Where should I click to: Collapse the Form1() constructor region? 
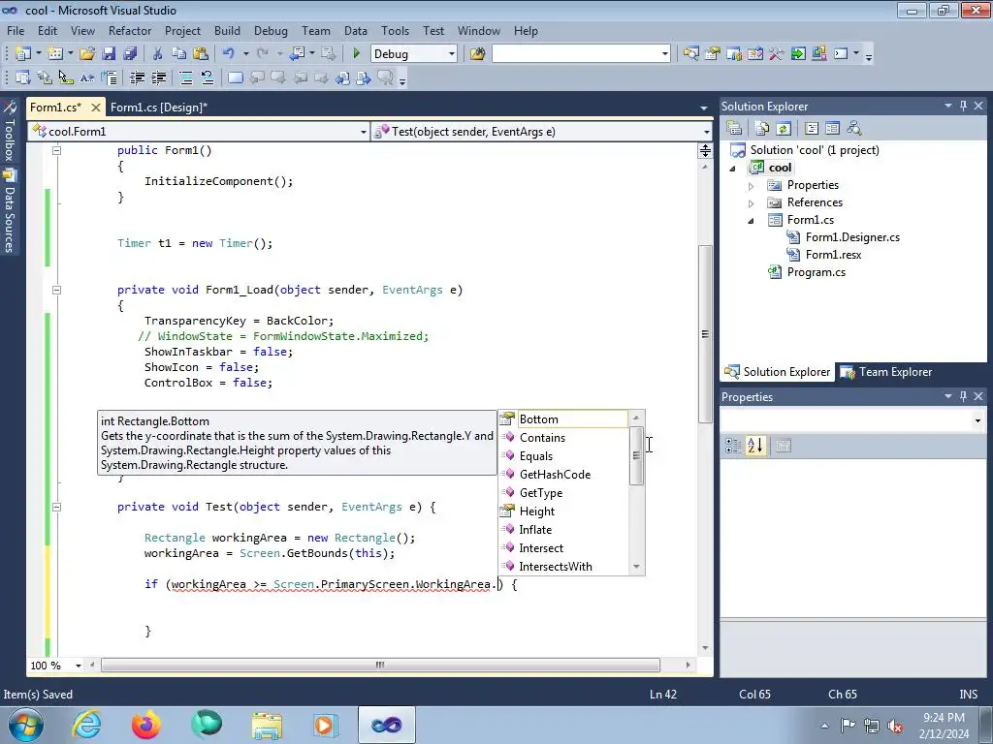point(56,150)
